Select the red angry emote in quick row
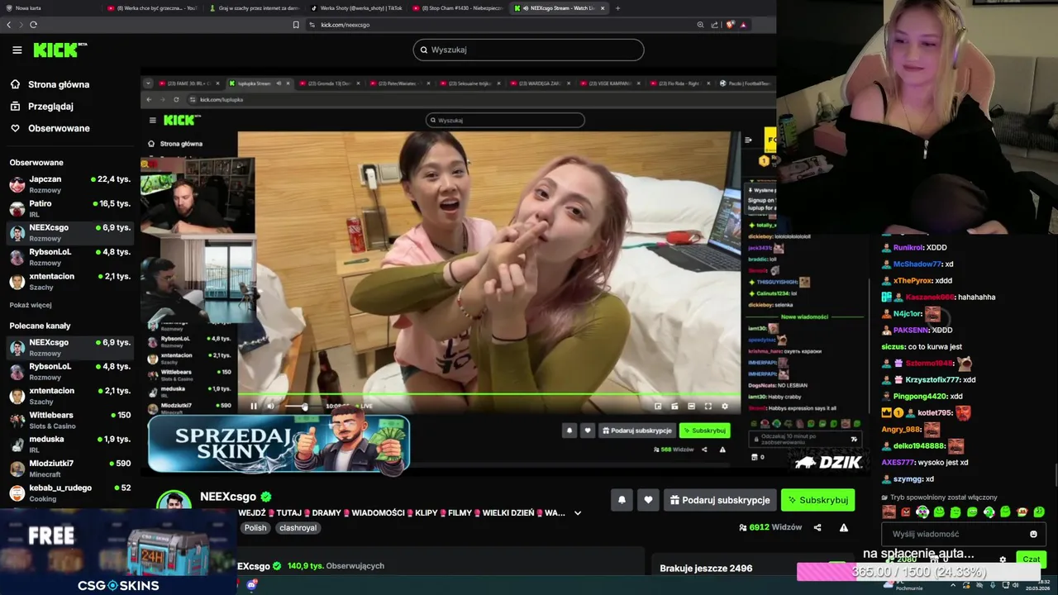The height and width of the screenshot is (595, 1058). 906,512
